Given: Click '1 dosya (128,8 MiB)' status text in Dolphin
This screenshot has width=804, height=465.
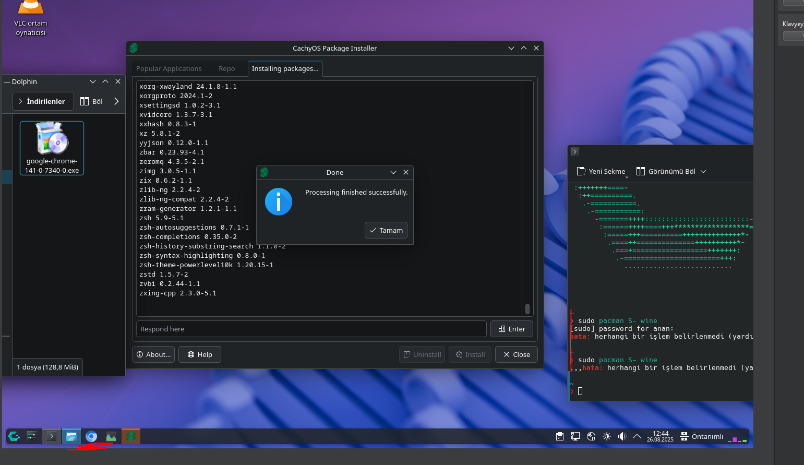Looking at the screenshot, I should pyautogui.click(x=47, y=367).
